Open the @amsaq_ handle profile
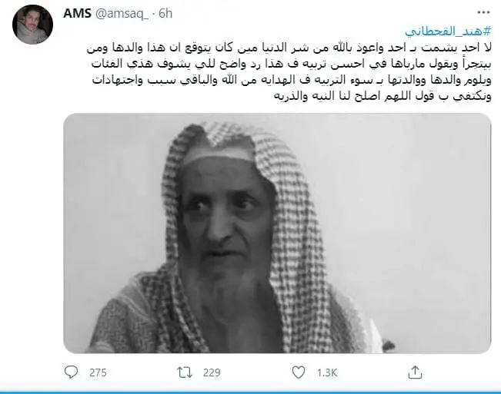This screenshot has height=394, width=501. [122, 14]
